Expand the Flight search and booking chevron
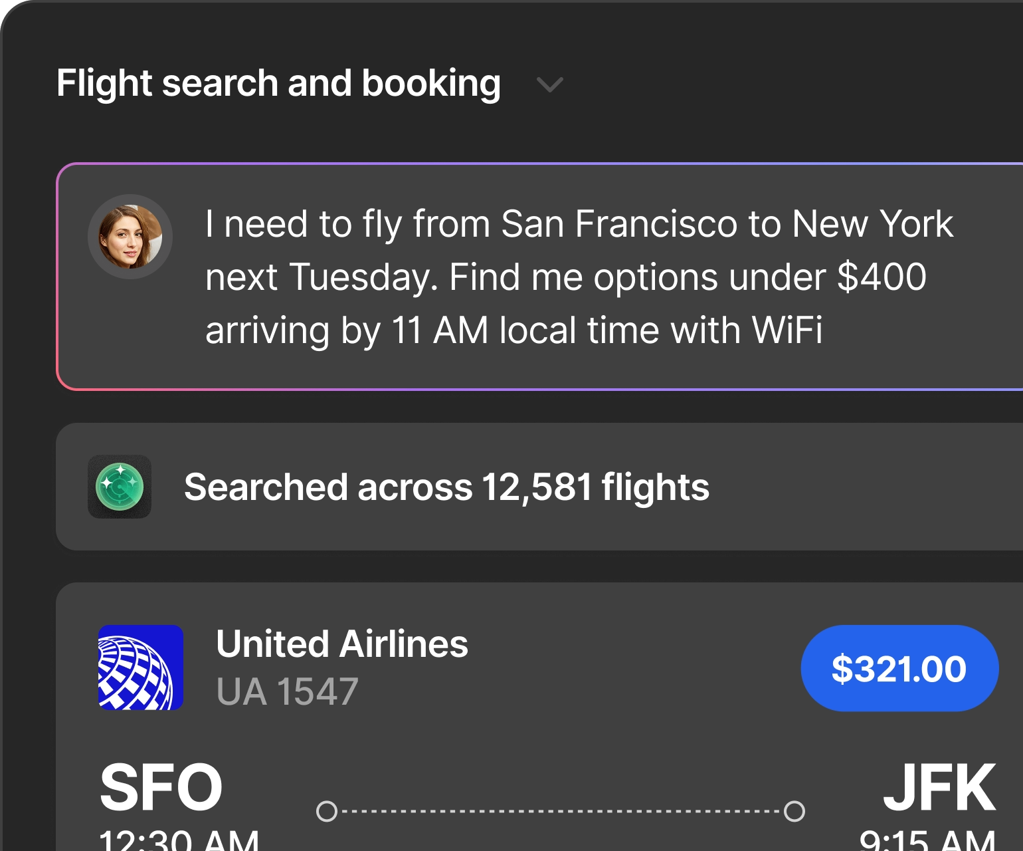Viewport: 1023px width, 851px height. (x=549, y=85)
